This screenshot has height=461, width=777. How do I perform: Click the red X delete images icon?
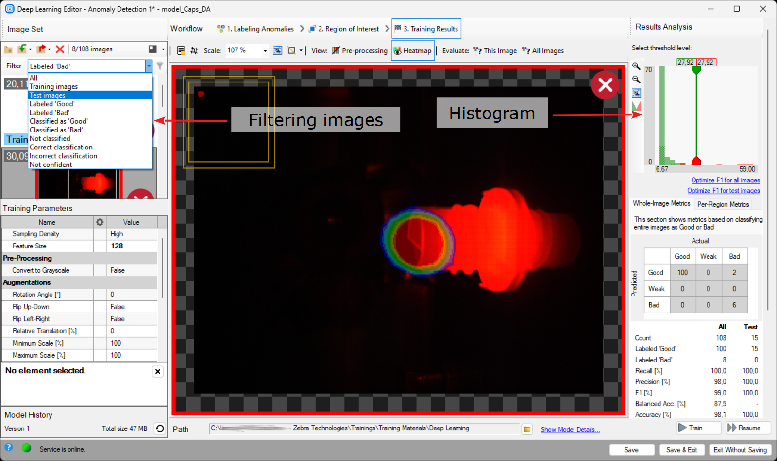coord(60,49)
